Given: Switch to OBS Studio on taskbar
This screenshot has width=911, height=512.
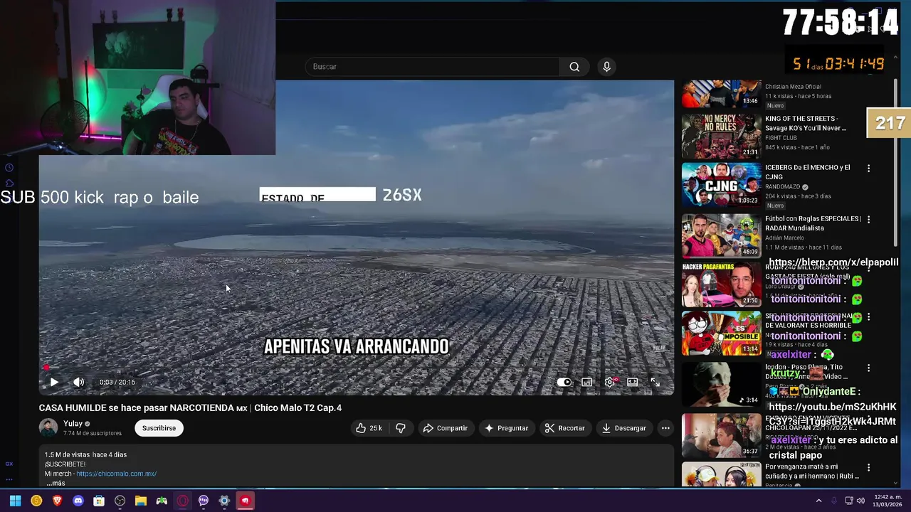Looking at the screenshot, I should pos(120,501).
